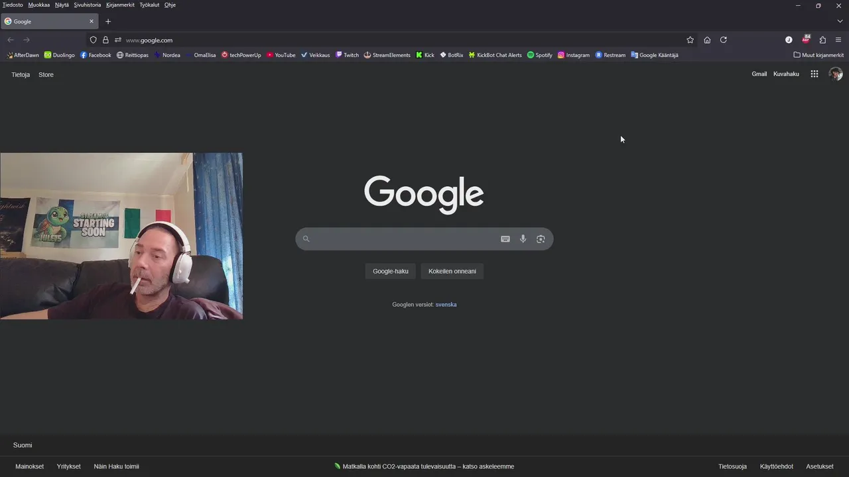This screenshot has width=849, height=477.
Task: Click the home icon in the toolbar
Action: (x=707, y=40)
